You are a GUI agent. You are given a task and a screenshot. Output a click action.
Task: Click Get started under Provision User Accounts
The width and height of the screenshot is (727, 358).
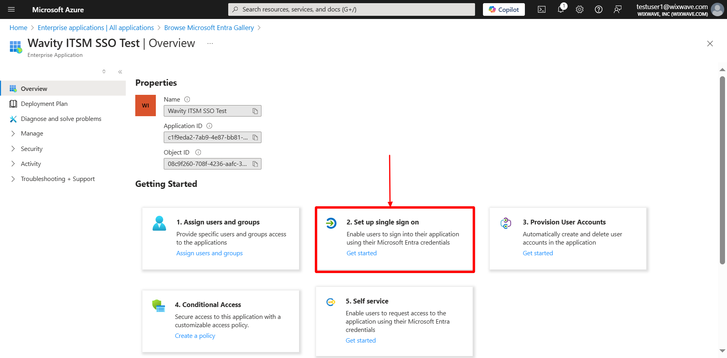(x=538, y=253)
